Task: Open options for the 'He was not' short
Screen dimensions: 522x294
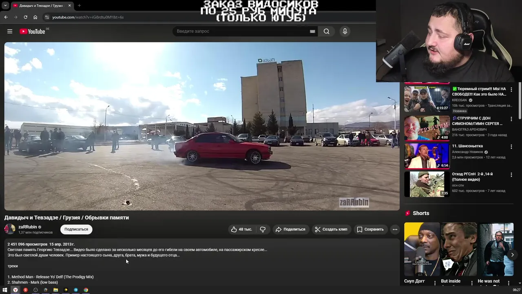Action: click(509, 283)
